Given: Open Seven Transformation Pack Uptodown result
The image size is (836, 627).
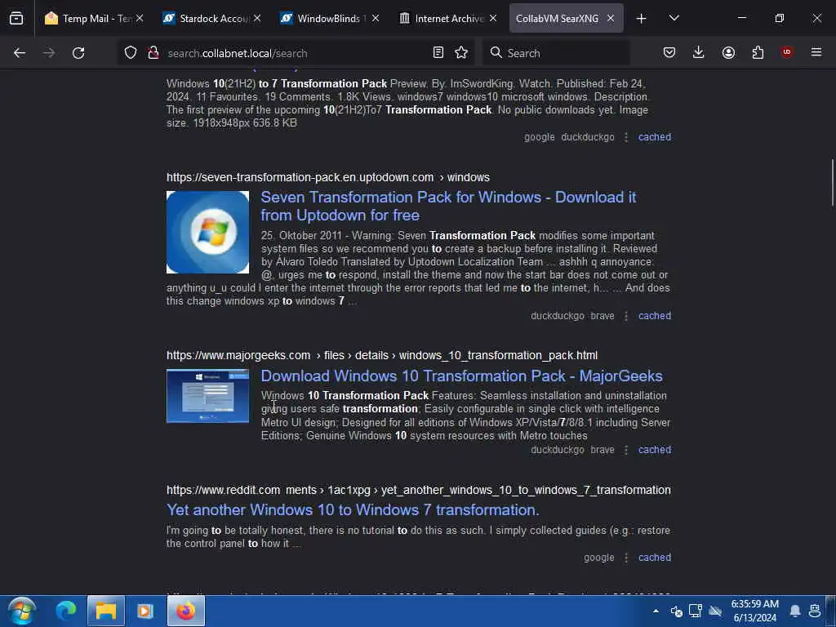Looking at the screenshot, I should coord(448,207).
